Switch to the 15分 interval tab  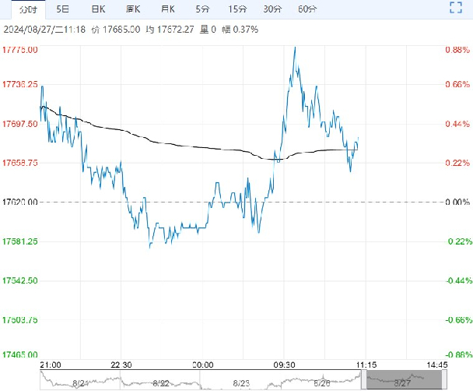(237, 9)
